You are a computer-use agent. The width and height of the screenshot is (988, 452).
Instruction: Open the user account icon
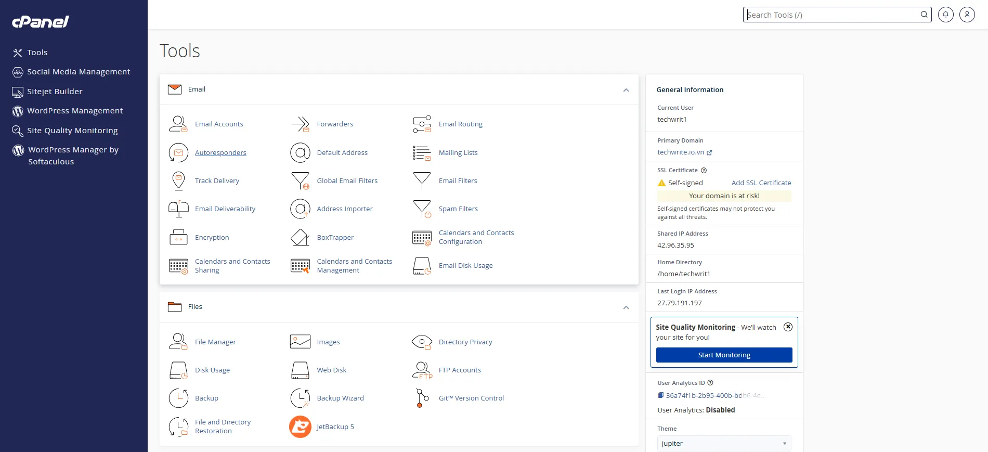967,15
